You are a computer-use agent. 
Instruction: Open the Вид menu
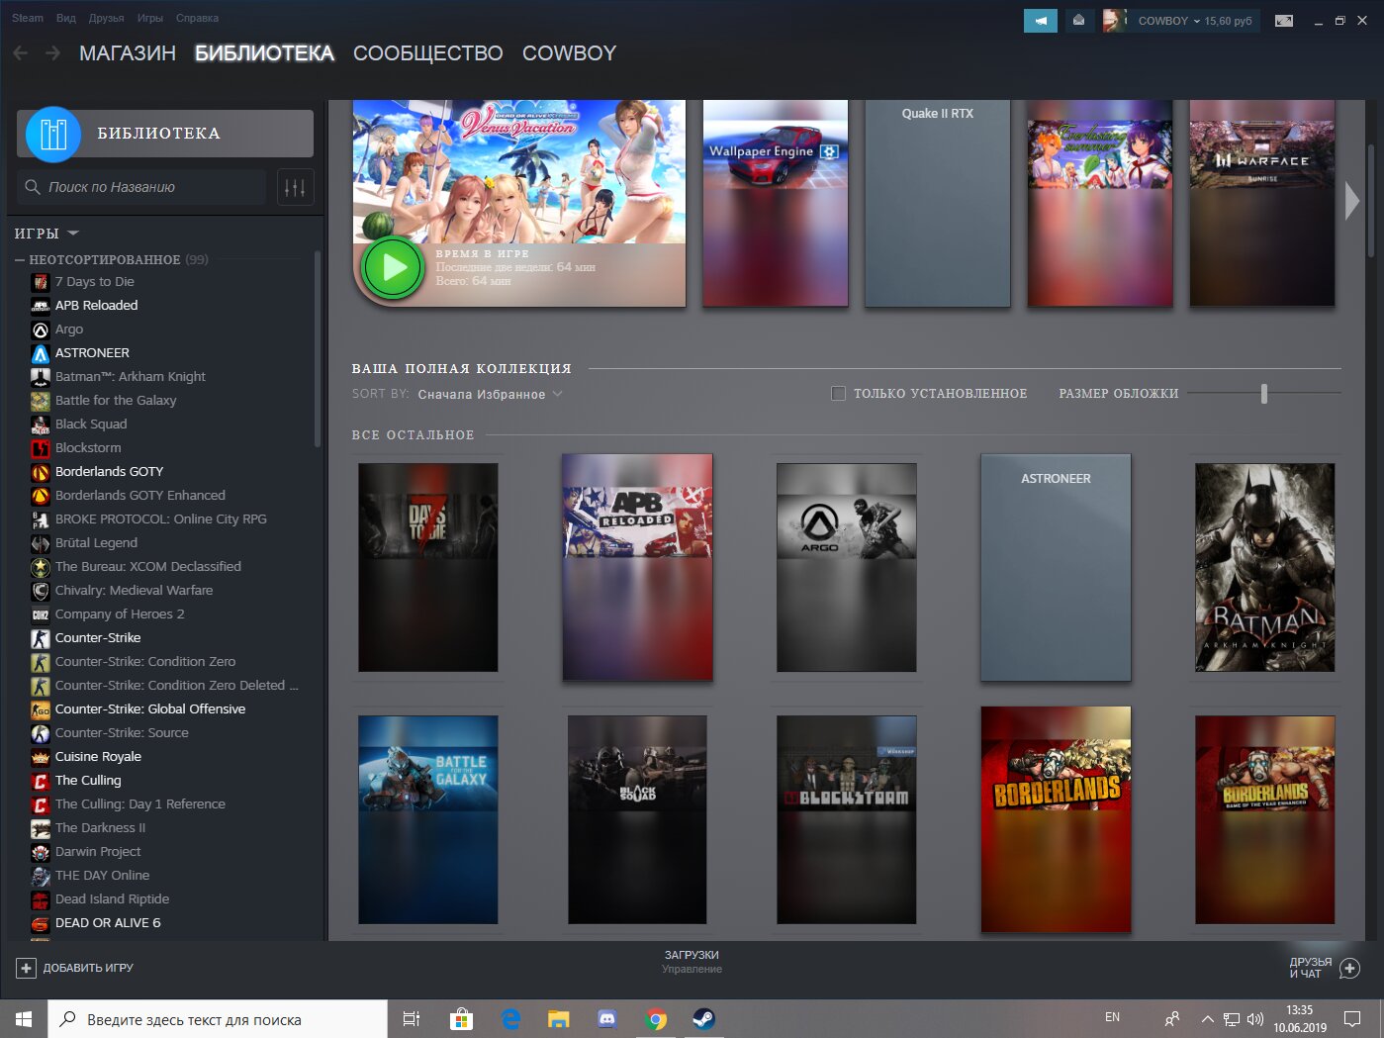[x=66, y=18]
